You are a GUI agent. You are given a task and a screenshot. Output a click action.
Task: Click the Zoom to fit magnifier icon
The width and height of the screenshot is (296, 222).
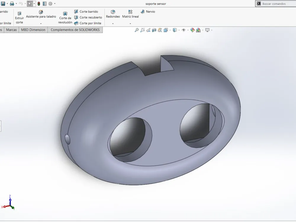[x=137, y=30]
